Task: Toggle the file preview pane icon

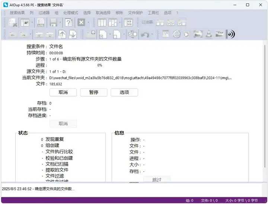Action: 25,23
